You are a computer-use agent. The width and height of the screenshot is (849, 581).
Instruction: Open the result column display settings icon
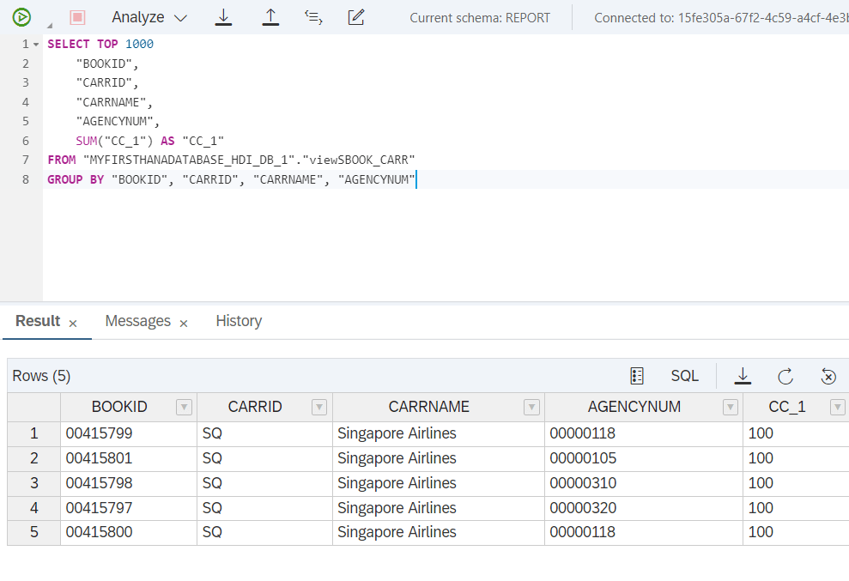pos(637,376)
